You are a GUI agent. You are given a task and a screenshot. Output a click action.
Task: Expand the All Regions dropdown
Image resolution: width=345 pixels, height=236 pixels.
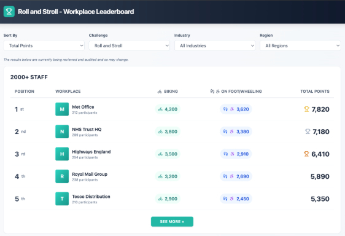[x=300, y=45]
